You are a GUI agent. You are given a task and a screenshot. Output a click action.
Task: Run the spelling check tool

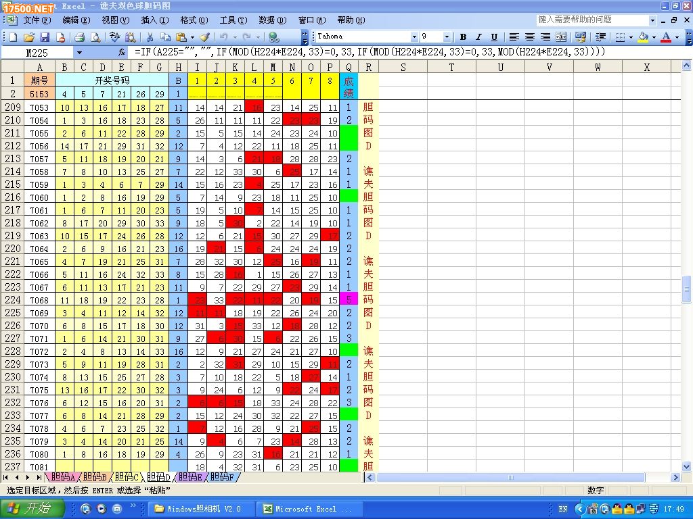pyautogui.click(x=114, y=37)
